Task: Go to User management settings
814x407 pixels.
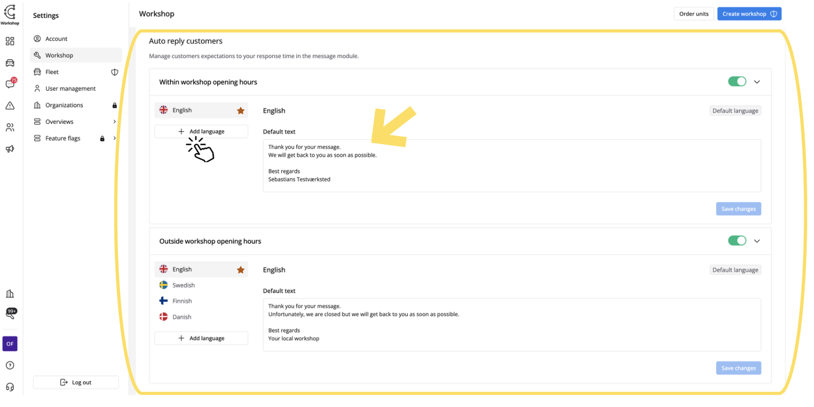Action: 70,89
